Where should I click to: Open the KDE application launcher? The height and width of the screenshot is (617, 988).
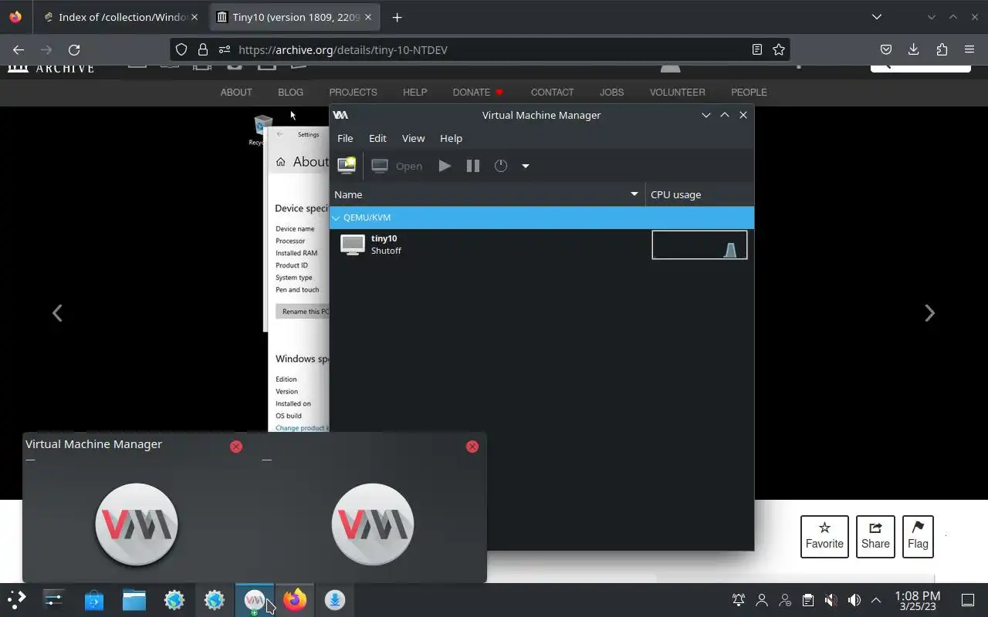(16, 599)
